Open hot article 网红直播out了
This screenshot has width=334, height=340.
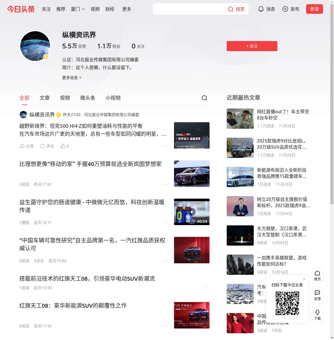tap(283, 115)
